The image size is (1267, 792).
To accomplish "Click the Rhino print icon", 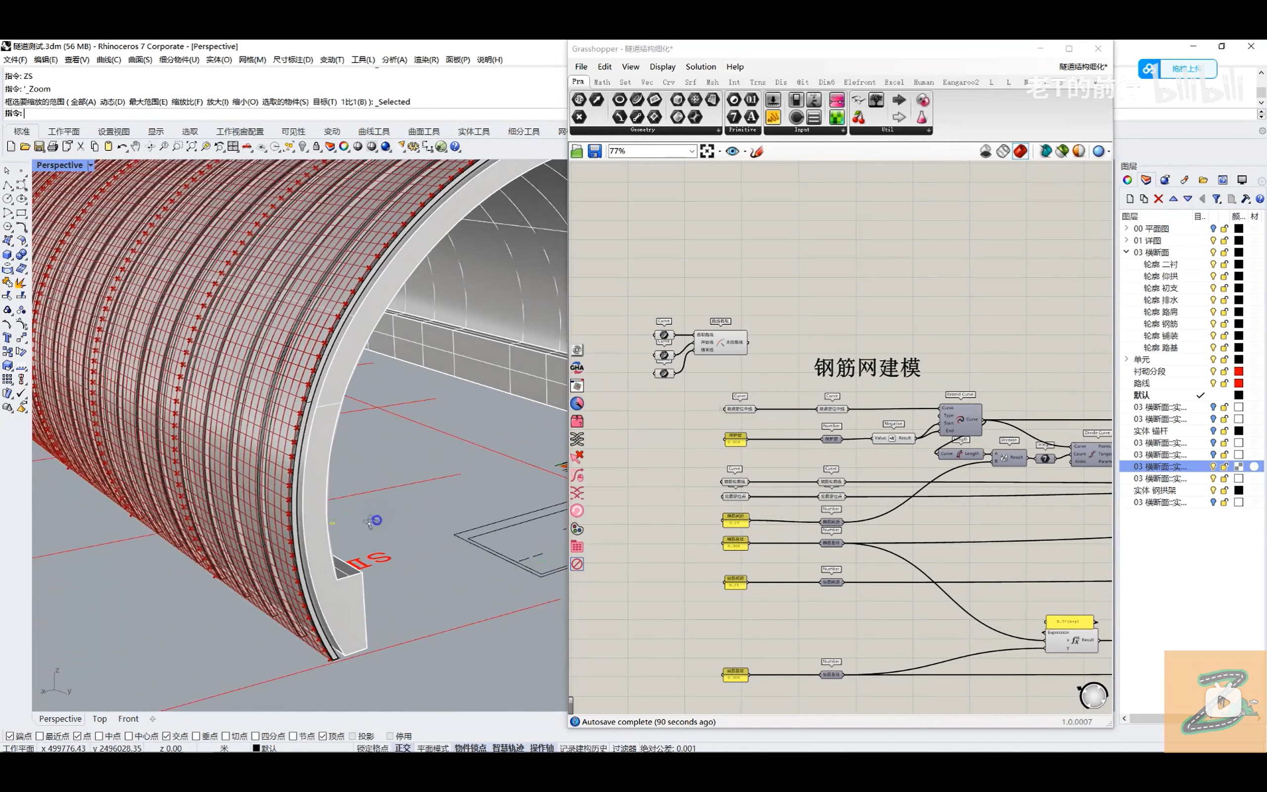I will pos(53,147).
